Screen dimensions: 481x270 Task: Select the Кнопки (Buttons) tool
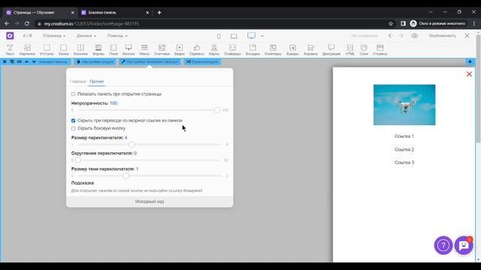point(129,49)
